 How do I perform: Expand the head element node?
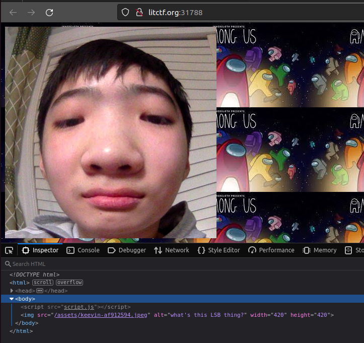click(12, 291)
